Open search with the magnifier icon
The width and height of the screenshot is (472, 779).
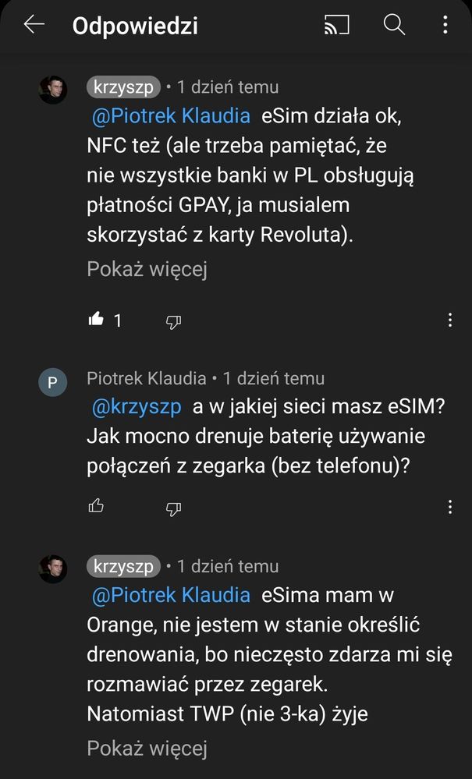click(394, 24)
